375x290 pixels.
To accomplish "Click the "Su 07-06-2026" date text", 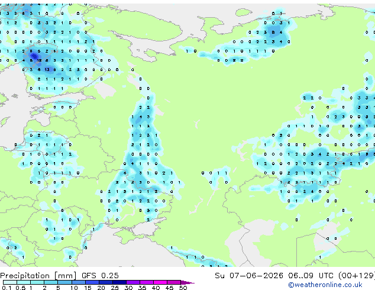I will (x=249, y=276).
